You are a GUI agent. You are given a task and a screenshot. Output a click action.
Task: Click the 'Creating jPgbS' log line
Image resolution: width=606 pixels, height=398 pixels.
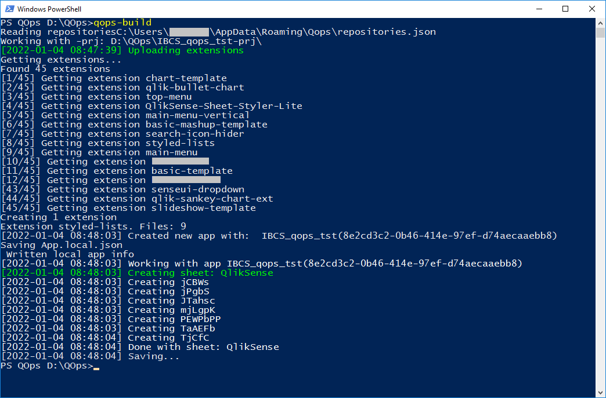coord(105,291)
